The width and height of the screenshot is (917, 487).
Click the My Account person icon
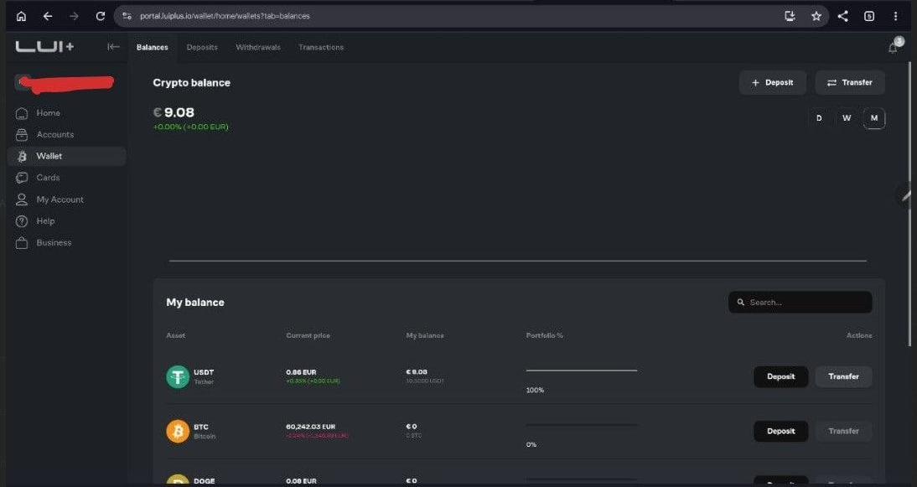[22, 199]
